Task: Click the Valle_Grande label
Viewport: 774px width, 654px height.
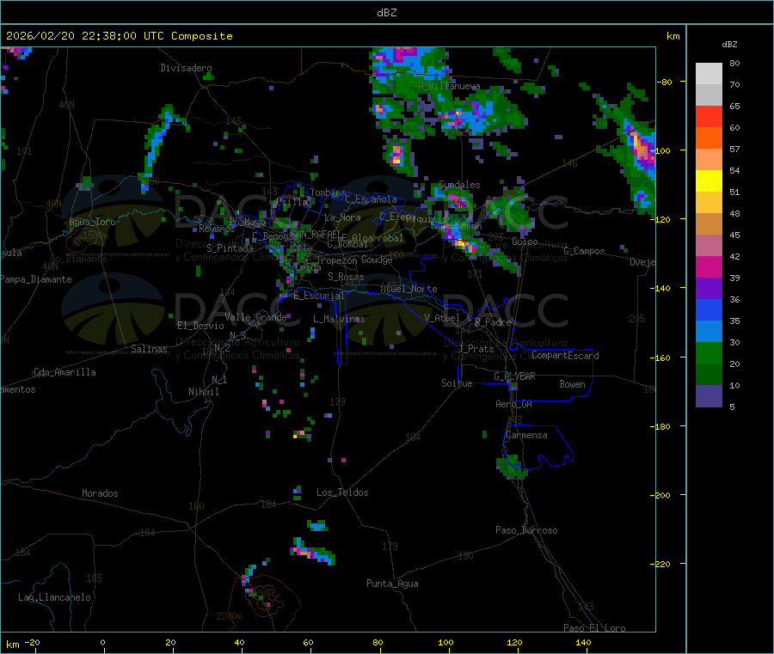Action: pos(255,317)
